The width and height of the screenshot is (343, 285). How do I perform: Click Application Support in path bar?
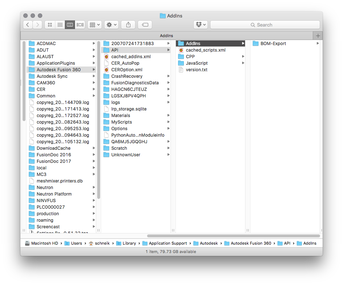click(x=165, y=243)
